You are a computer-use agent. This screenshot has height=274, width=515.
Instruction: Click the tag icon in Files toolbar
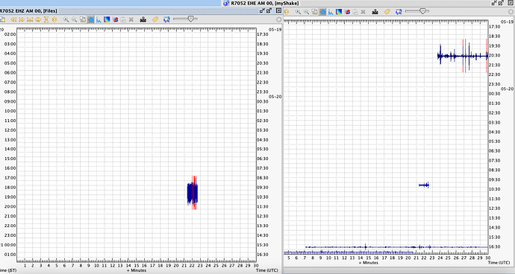(155, 19)
